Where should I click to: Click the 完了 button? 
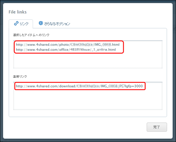click(x=157, y=127)
